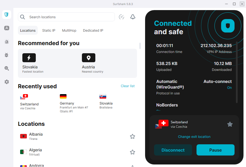The height and width of the screenshot is (167, 246).
Task: Click Change exit location link
Action: 194,137
